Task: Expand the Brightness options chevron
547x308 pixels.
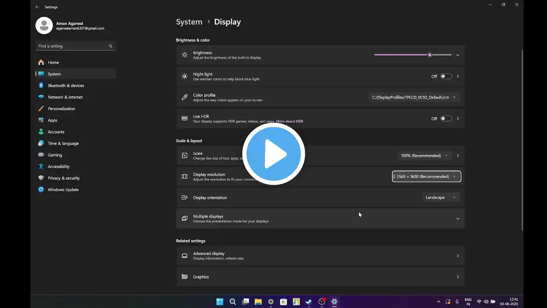Action: 458,55
